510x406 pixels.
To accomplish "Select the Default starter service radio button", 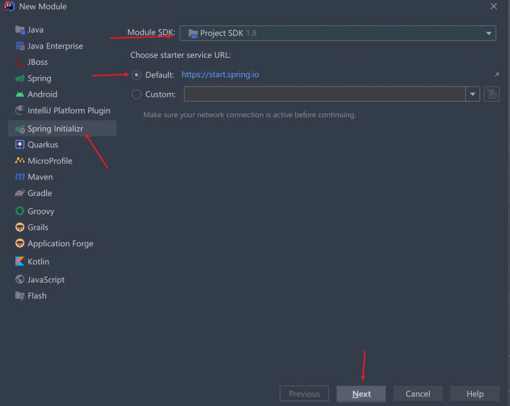I will coord(136,74).
